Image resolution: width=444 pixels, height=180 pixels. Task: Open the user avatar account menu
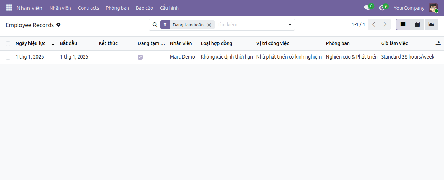point(433,8)
